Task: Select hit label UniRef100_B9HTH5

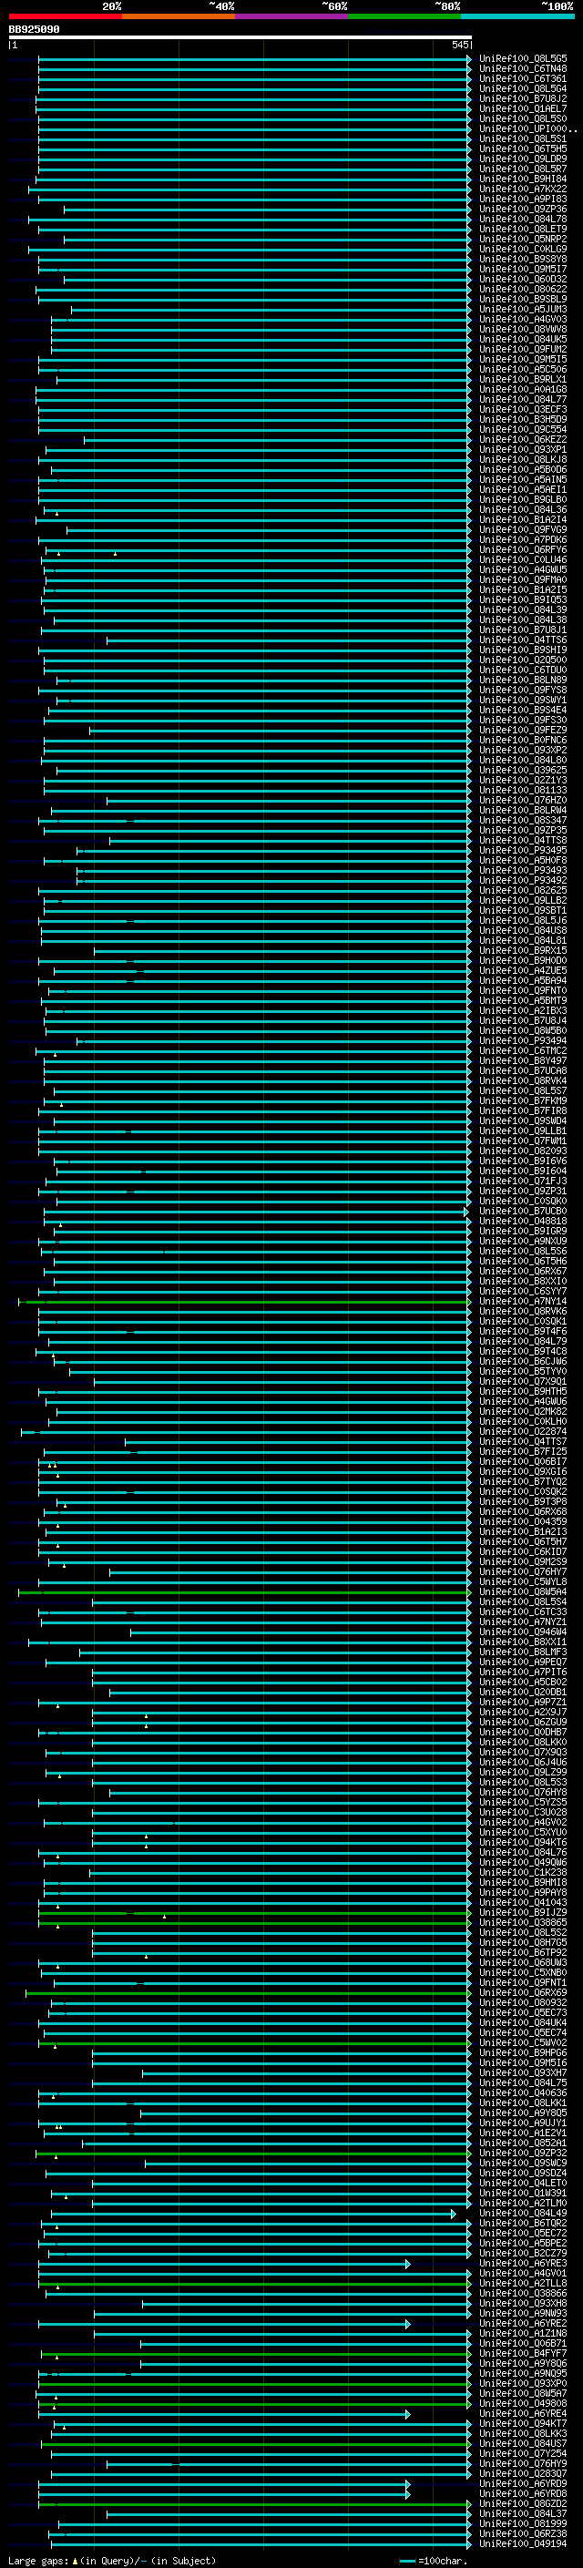Action: pos(523,1392)
